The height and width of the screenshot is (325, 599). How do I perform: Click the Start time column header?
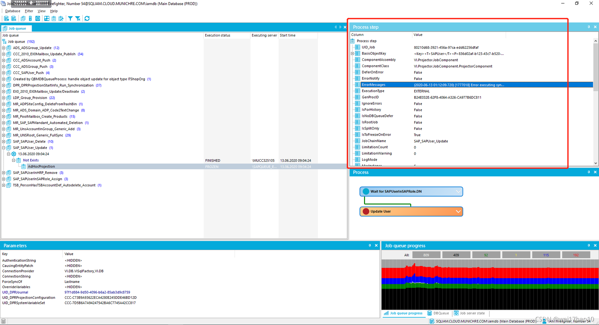pos(298,35)
